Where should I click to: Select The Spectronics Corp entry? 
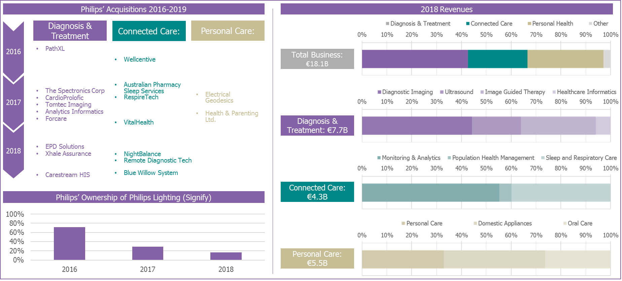point(75,91)
